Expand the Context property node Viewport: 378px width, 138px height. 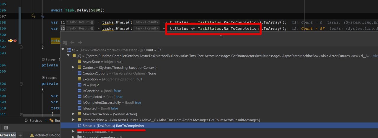(74, 67)
